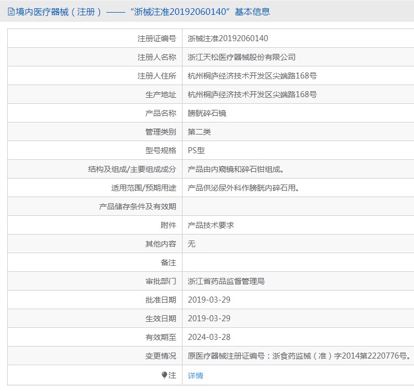Viewport: 414px width, 391px height.
Task: Click the 注册人住所 address value
Action: click(252, 76)
